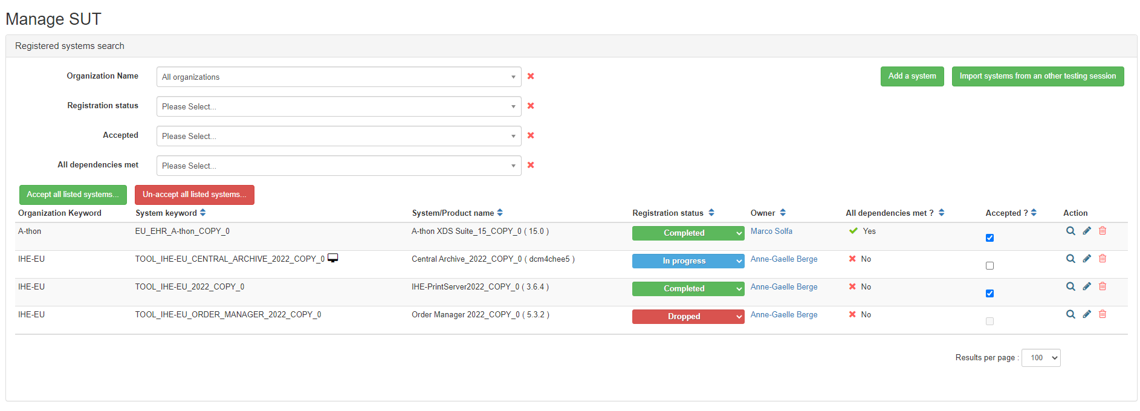Delete the Central Archive system with trash icon

pyautogui.click(x=1103, y=259)
